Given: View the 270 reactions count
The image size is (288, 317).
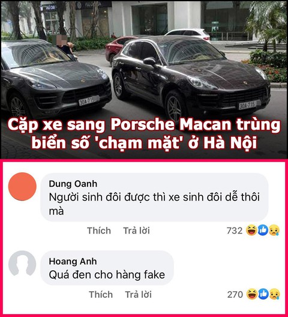Looking at the screenshot, I should 235,294.
